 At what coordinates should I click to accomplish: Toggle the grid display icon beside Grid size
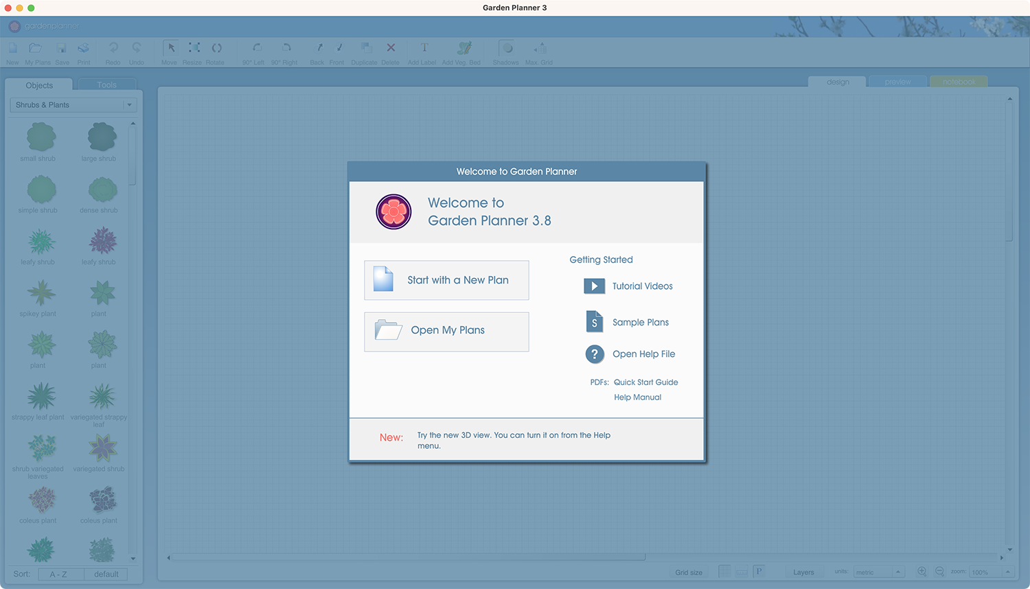pos(724,572)
